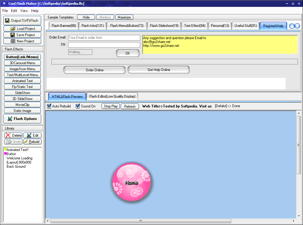Screen dimensions: 303x225
Task: Add a 3DCarousel Menu effect
Action: 22,63
